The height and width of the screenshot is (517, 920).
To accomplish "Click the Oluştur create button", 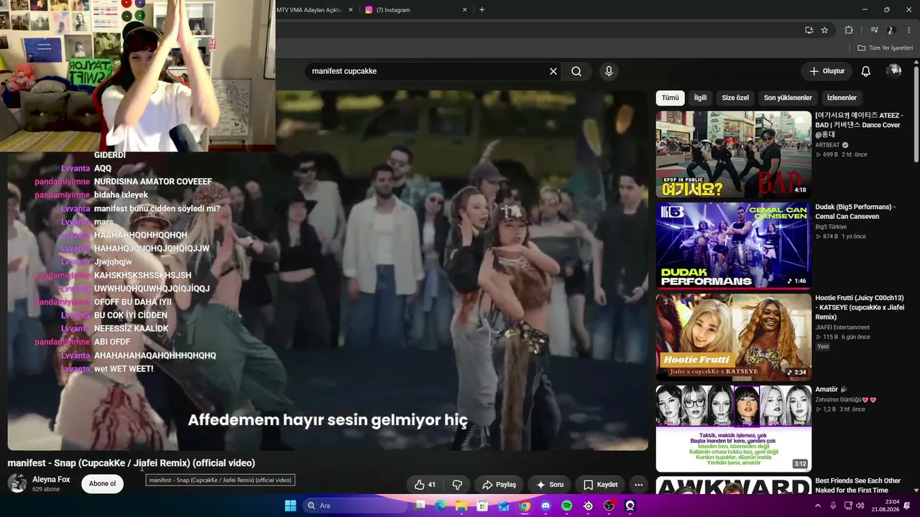I will (827, 71).
